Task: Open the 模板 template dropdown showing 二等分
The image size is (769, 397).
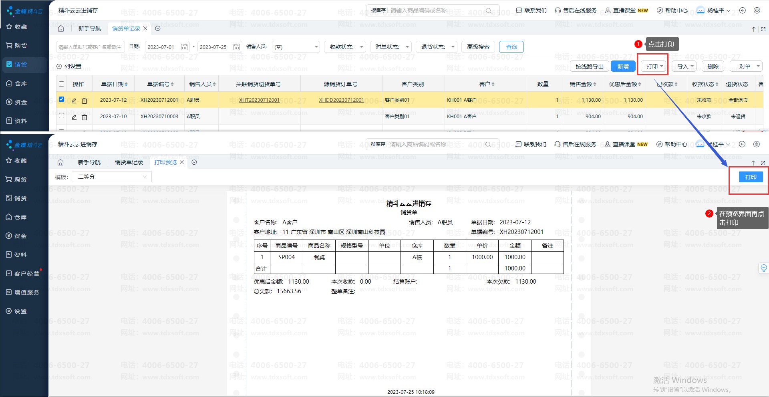Action: [x=112, y=177]
